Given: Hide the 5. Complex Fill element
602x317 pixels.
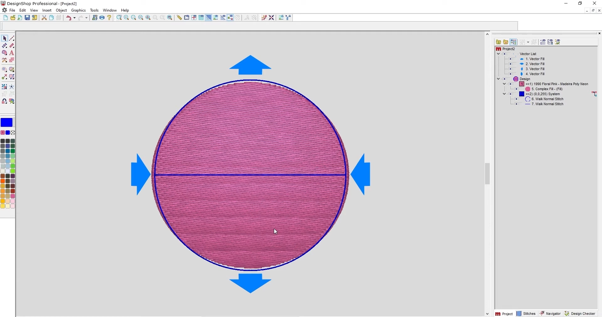Looking at the screenshot, I should pos(516,89).
